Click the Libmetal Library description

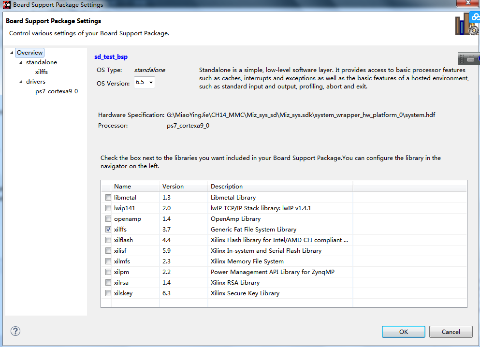(x=233, y=198)
